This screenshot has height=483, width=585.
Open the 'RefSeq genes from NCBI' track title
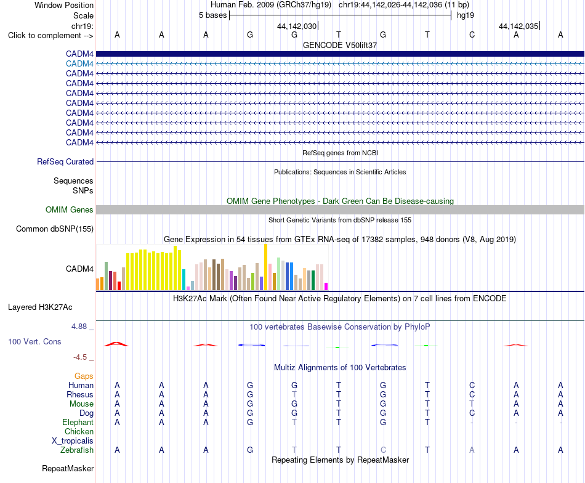tap(340, 153)
